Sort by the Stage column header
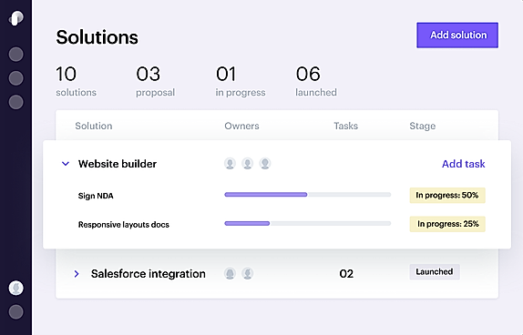 [x=422, y=126]
